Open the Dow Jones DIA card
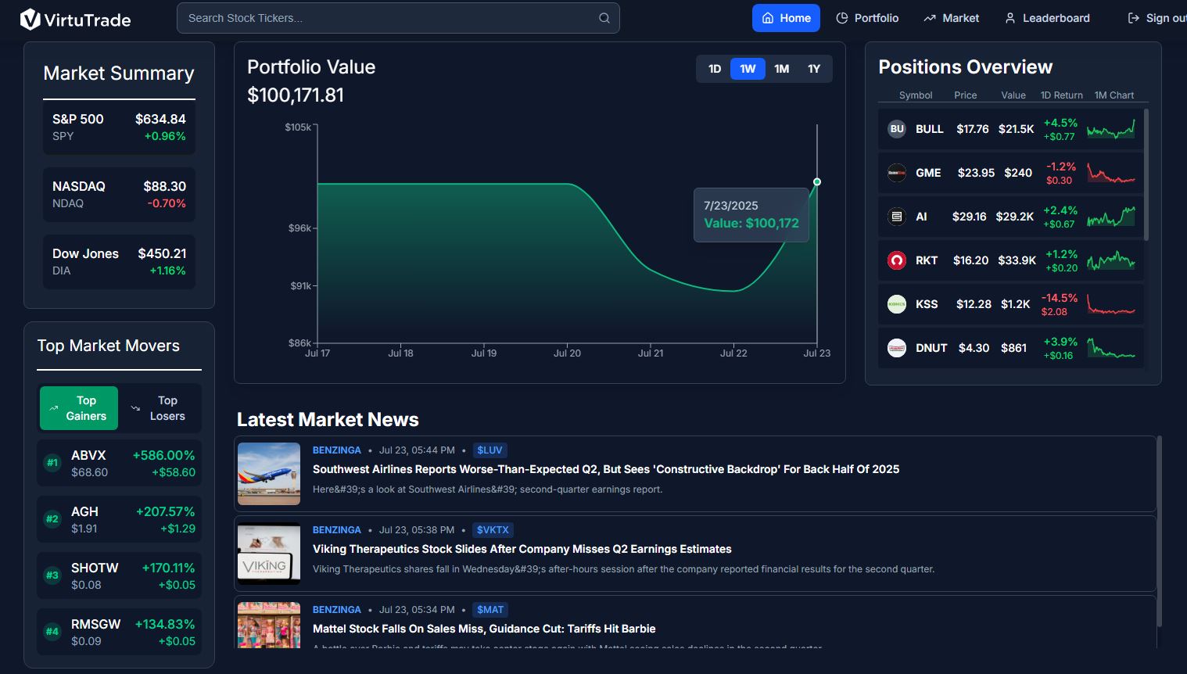This screenshot has width=1187, height=674. click(119, 262)
